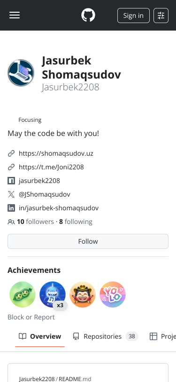This screenshot has width=176, height=382.
Task: Open the Projects tab
Action: pyautogui.click(x=162, y=336)
